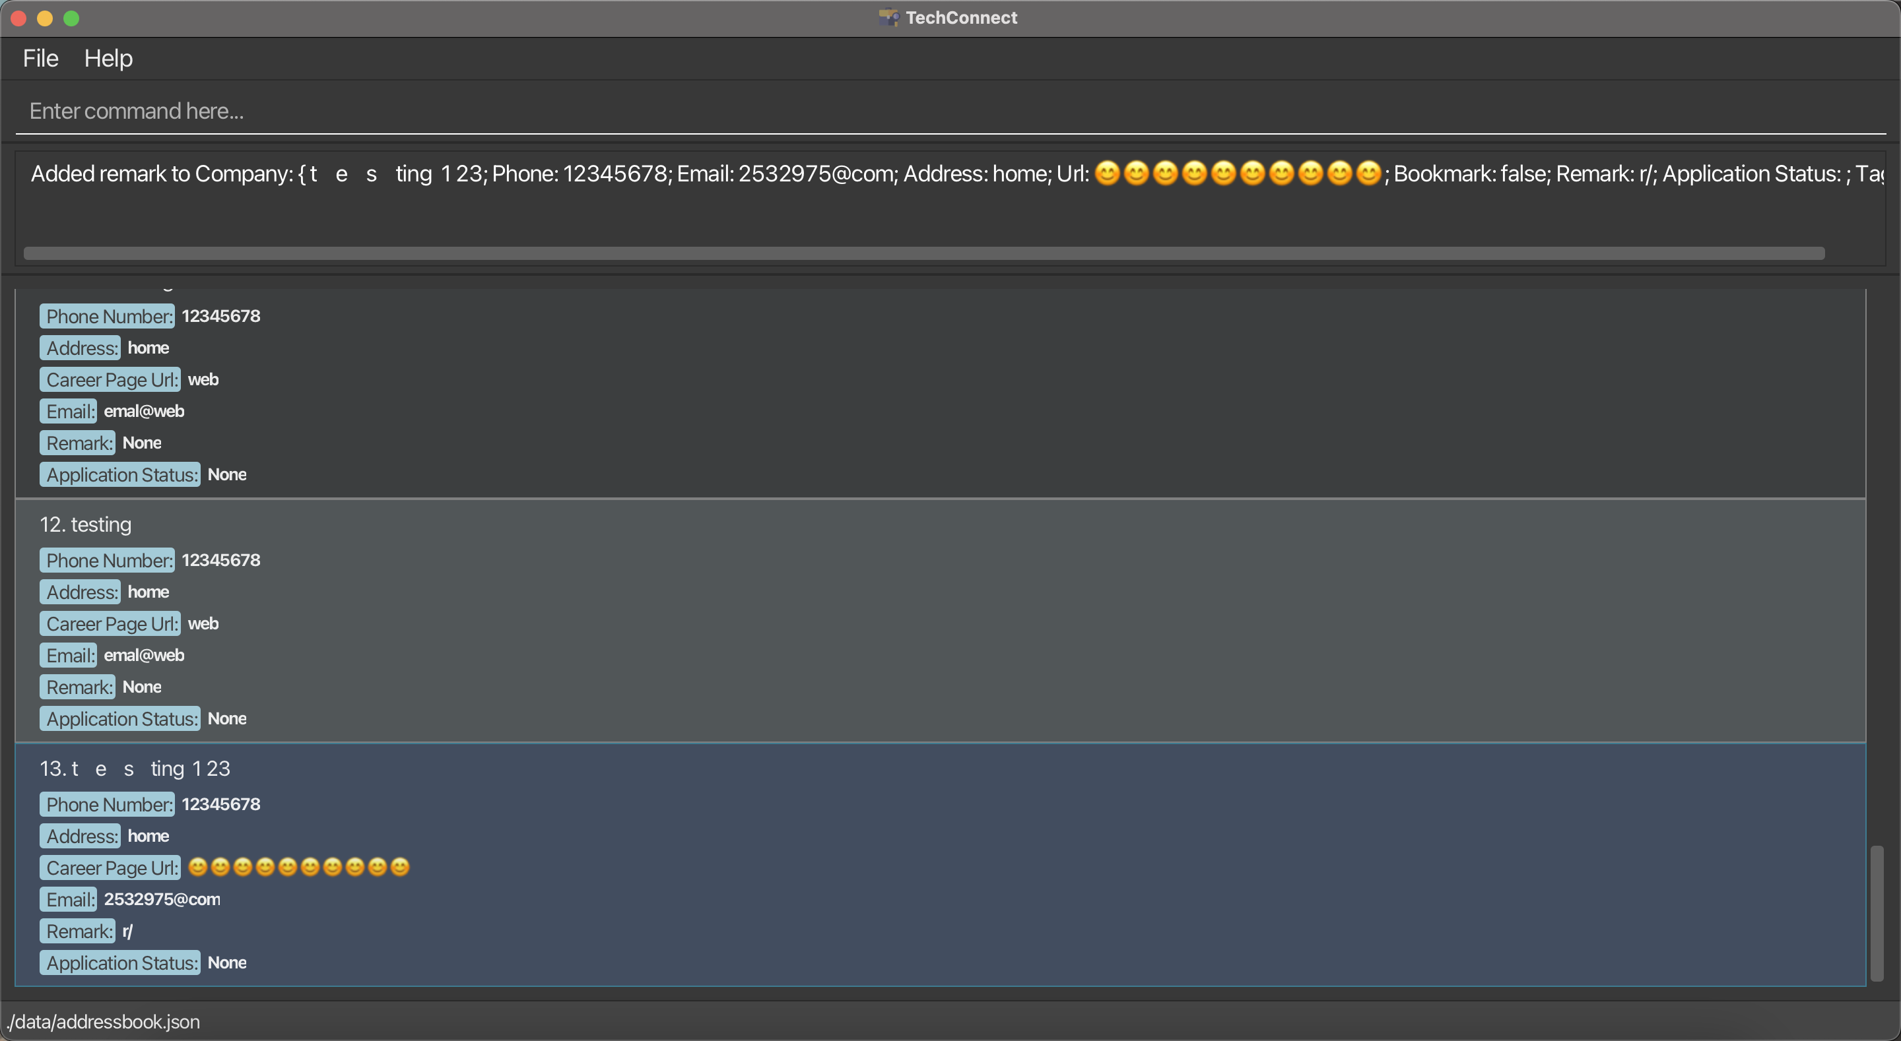Screen dimensions: 1901x1041
Task: Click the green fullscreen window button
Action: click(71, 18)
